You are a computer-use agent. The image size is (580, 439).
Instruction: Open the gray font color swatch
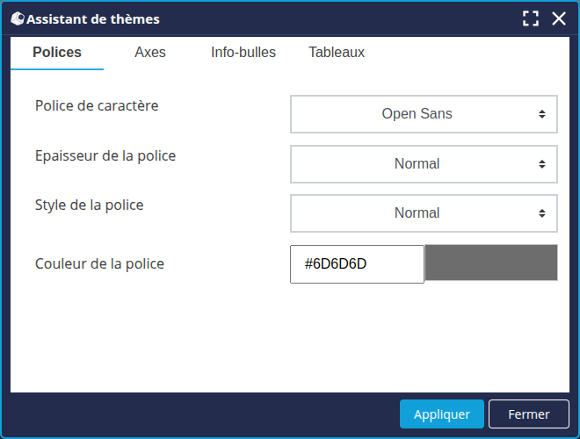click(491, 263)
